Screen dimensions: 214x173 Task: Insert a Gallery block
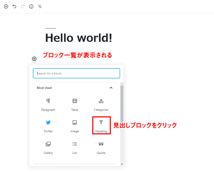(x=48, y=148)
